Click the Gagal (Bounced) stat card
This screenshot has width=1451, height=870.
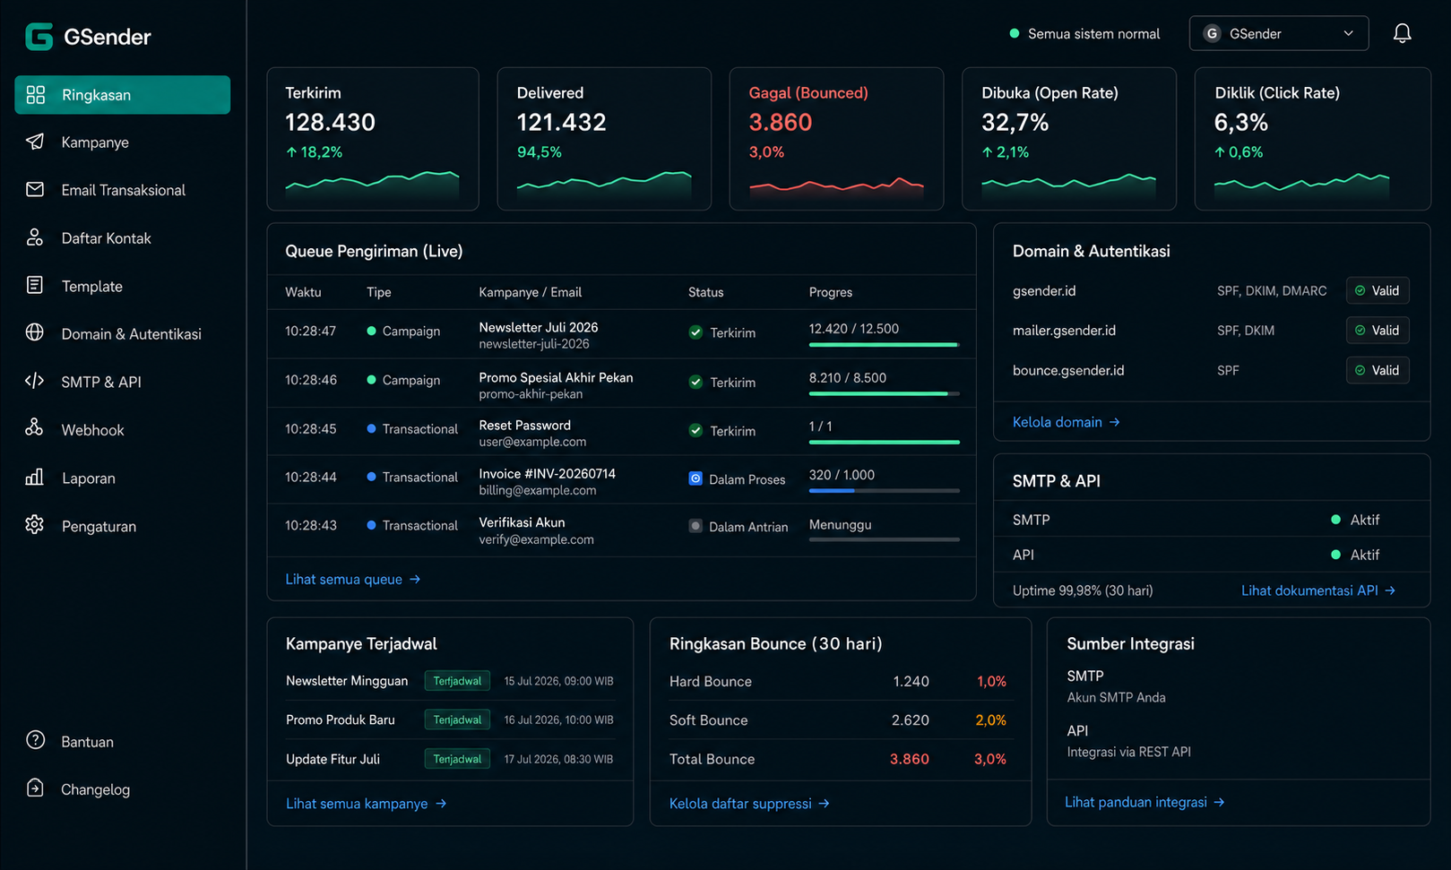click(836, 139)
